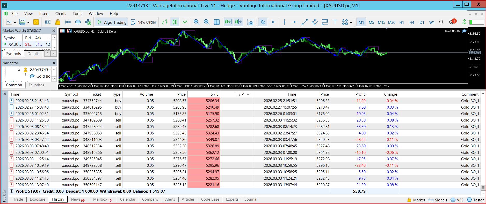Open the Favorites tab in Navigator
The width and height of the screenshot is (486, 204).
[36, 85]
